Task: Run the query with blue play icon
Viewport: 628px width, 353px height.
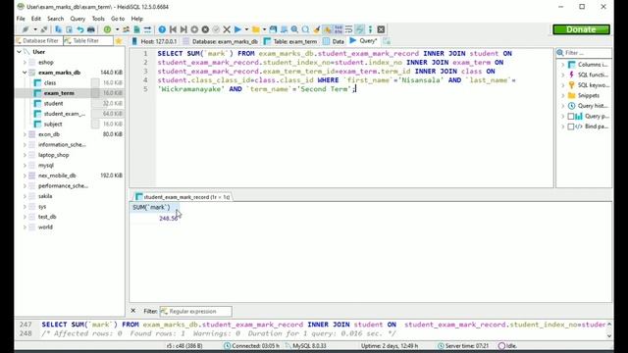Action: coord(237,29)
